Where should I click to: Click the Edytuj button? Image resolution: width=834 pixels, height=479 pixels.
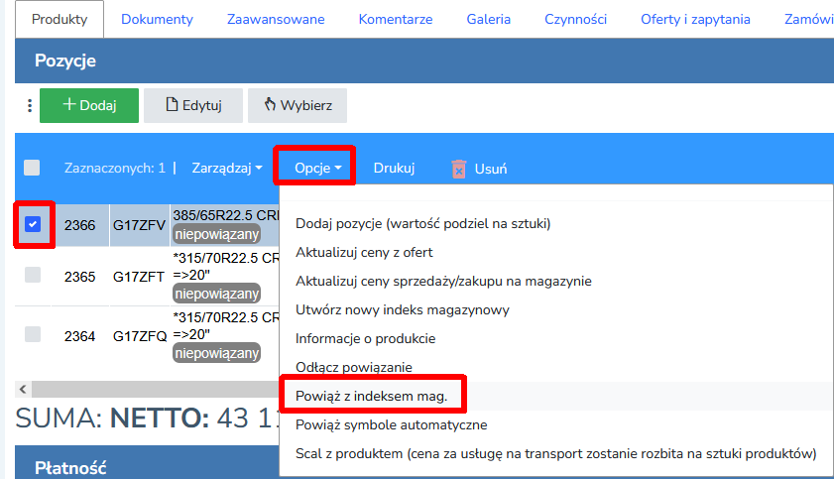[193, 105]
